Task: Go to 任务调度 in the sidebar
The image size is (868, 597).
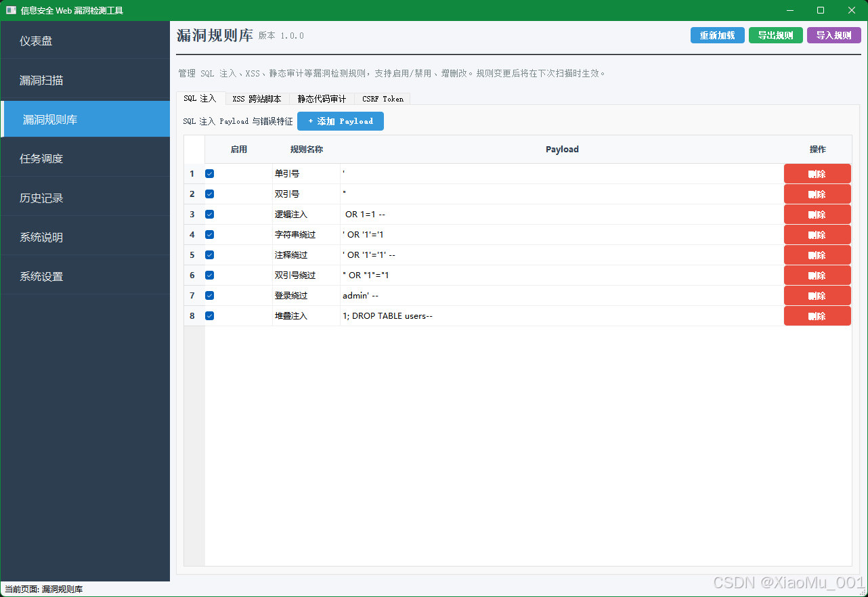Action: point(85,158)
